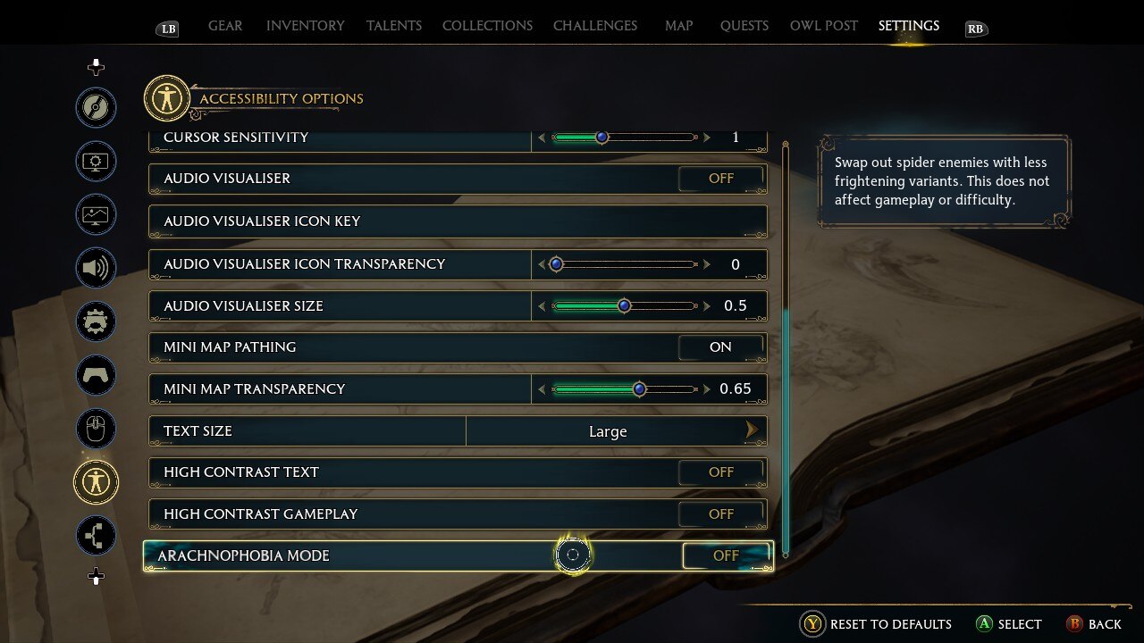Screen dimensions: 1144x643
Task: Advance Text Size with right arrow
Action: click(x=752, y=430)
